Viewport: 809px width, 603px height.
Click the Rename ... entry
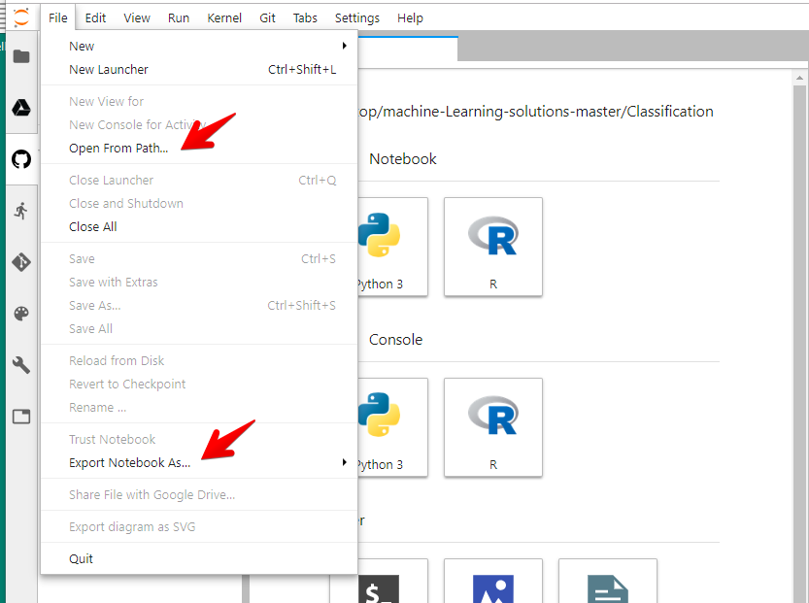[199, 407]
